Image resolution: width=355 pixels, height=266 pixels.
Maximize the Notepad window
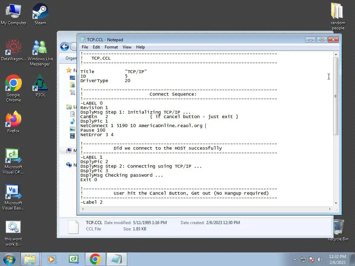click(322, 40)
